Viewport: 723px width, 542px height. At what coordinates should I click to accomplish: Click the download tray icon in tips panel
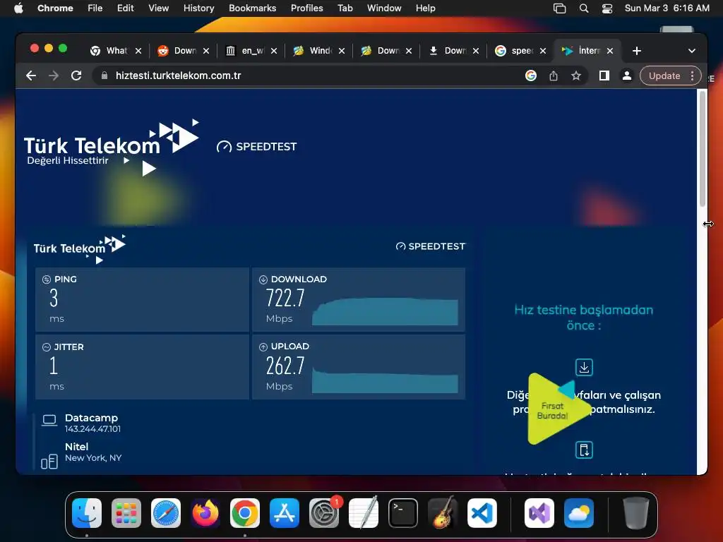click(x=584, y=367)
